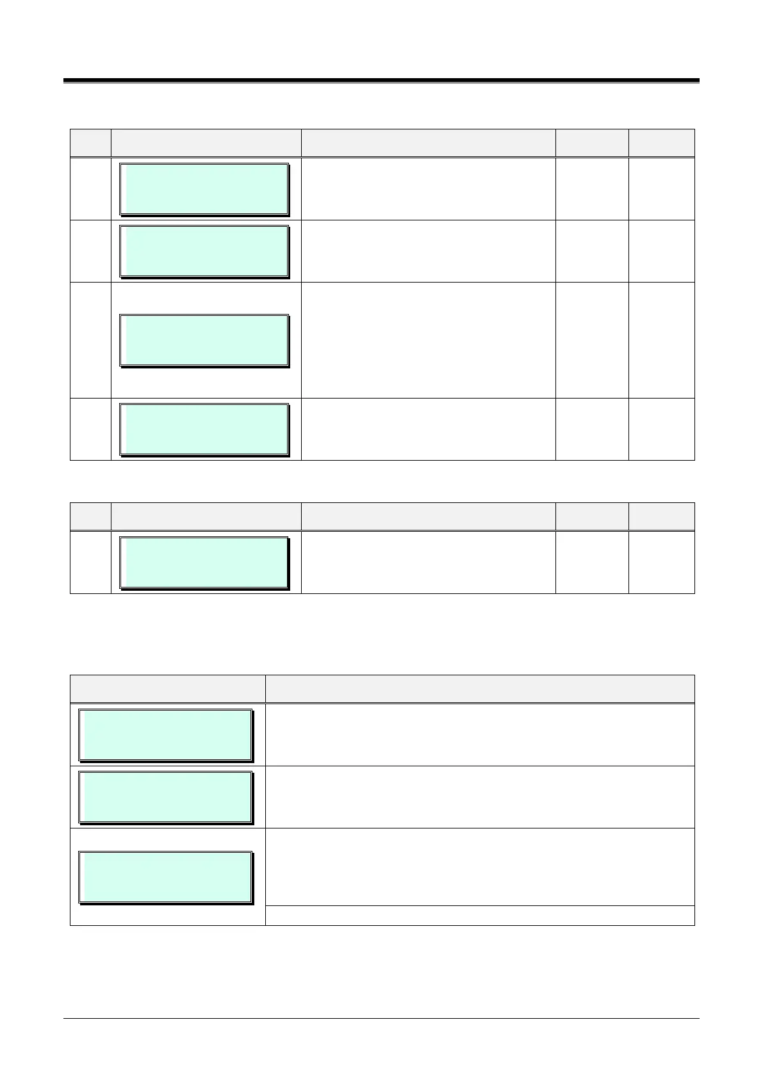Click the blank description cell in top table's first row

coord(428,189)
